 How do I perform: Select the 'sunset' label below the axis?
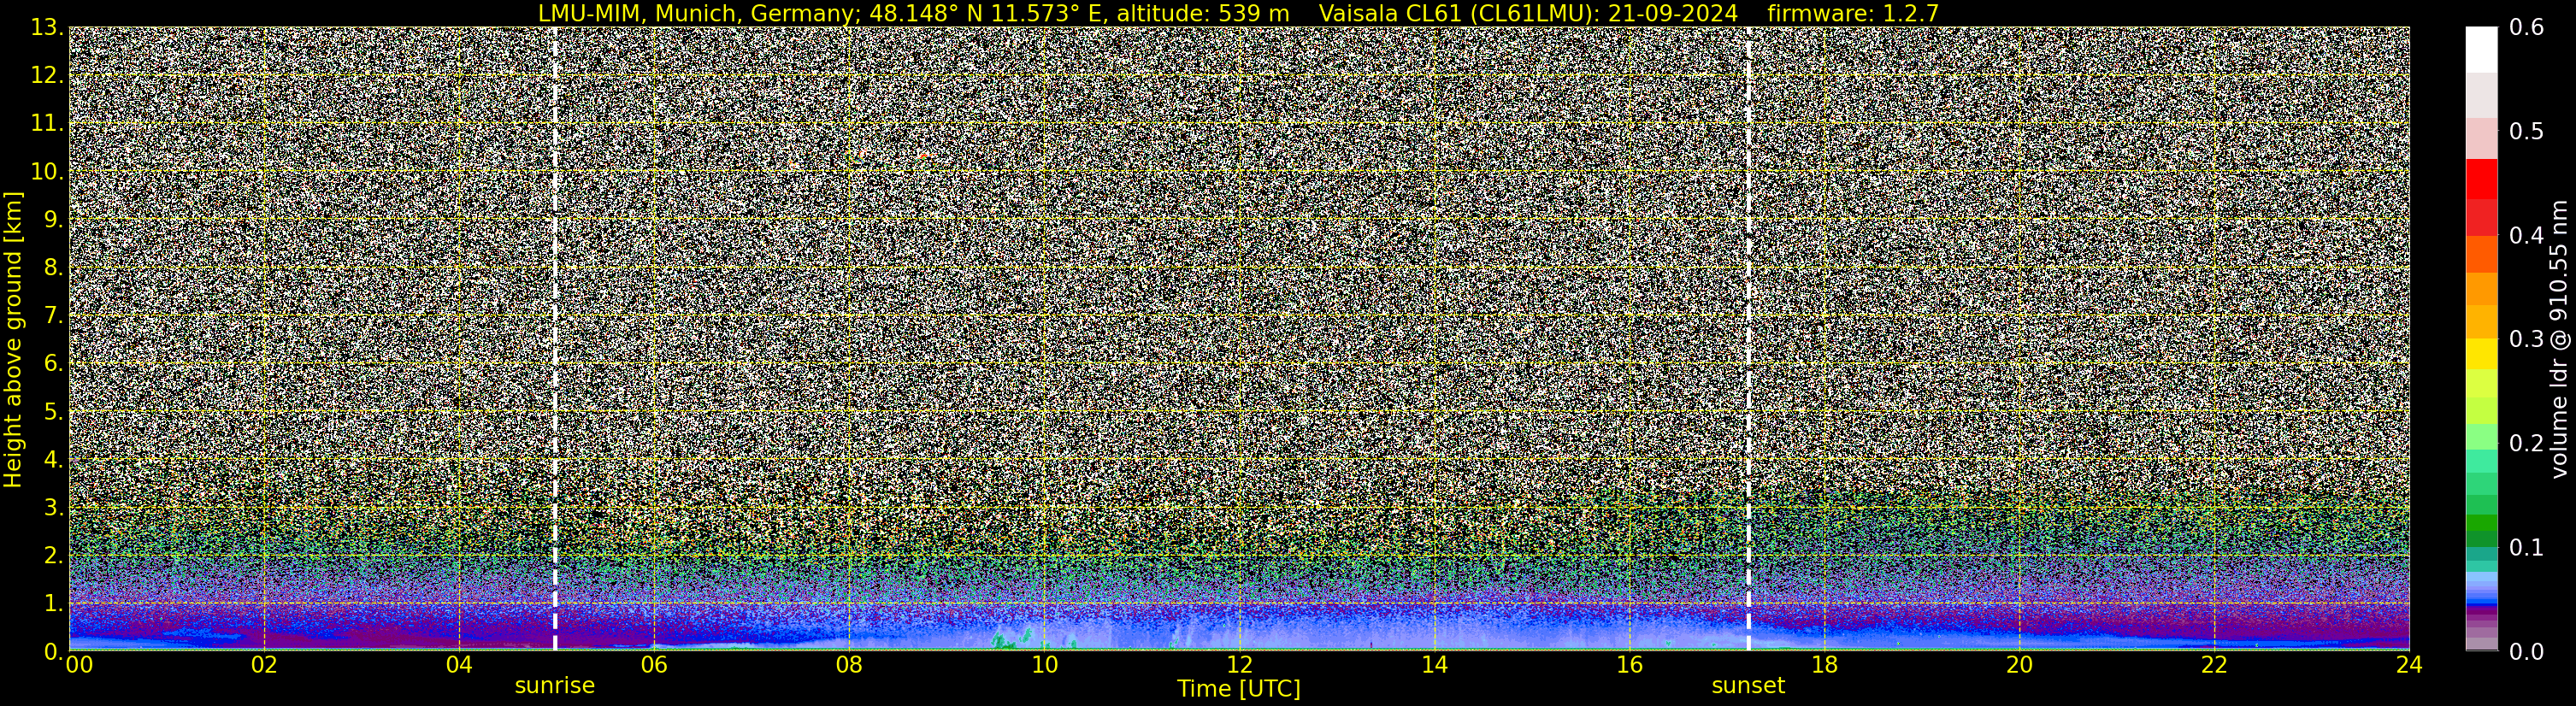pyautogui.click(x=1748, y=686)
